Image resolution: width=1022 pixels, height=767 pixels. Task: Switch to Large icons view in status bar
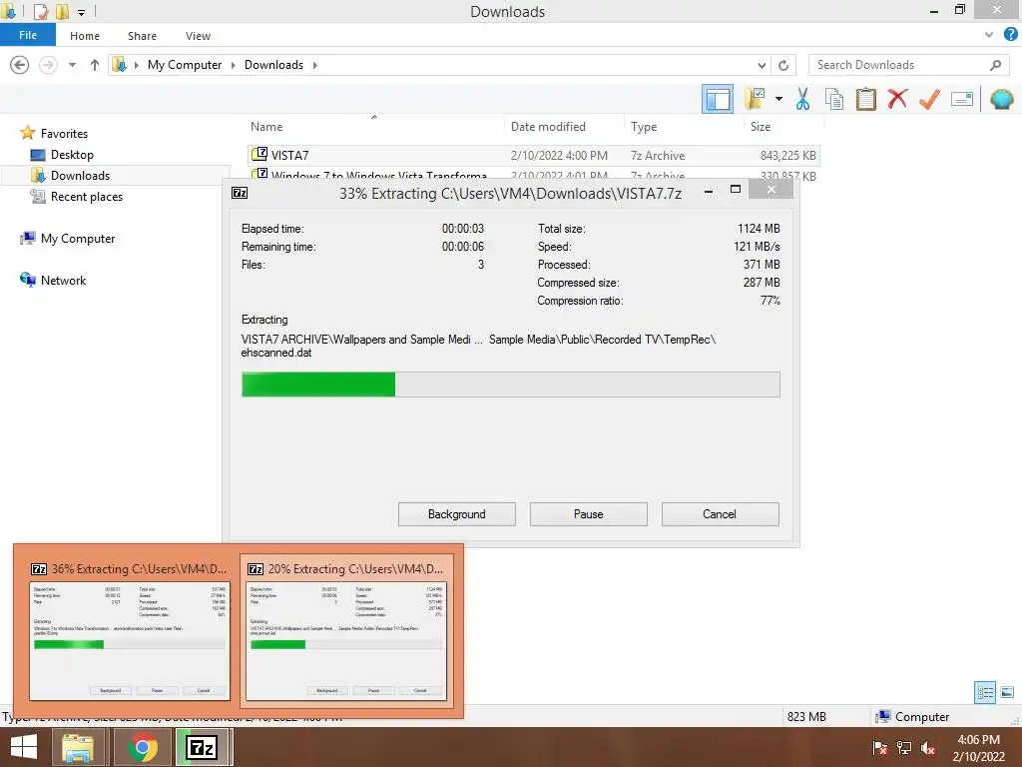coord(1007,692)
